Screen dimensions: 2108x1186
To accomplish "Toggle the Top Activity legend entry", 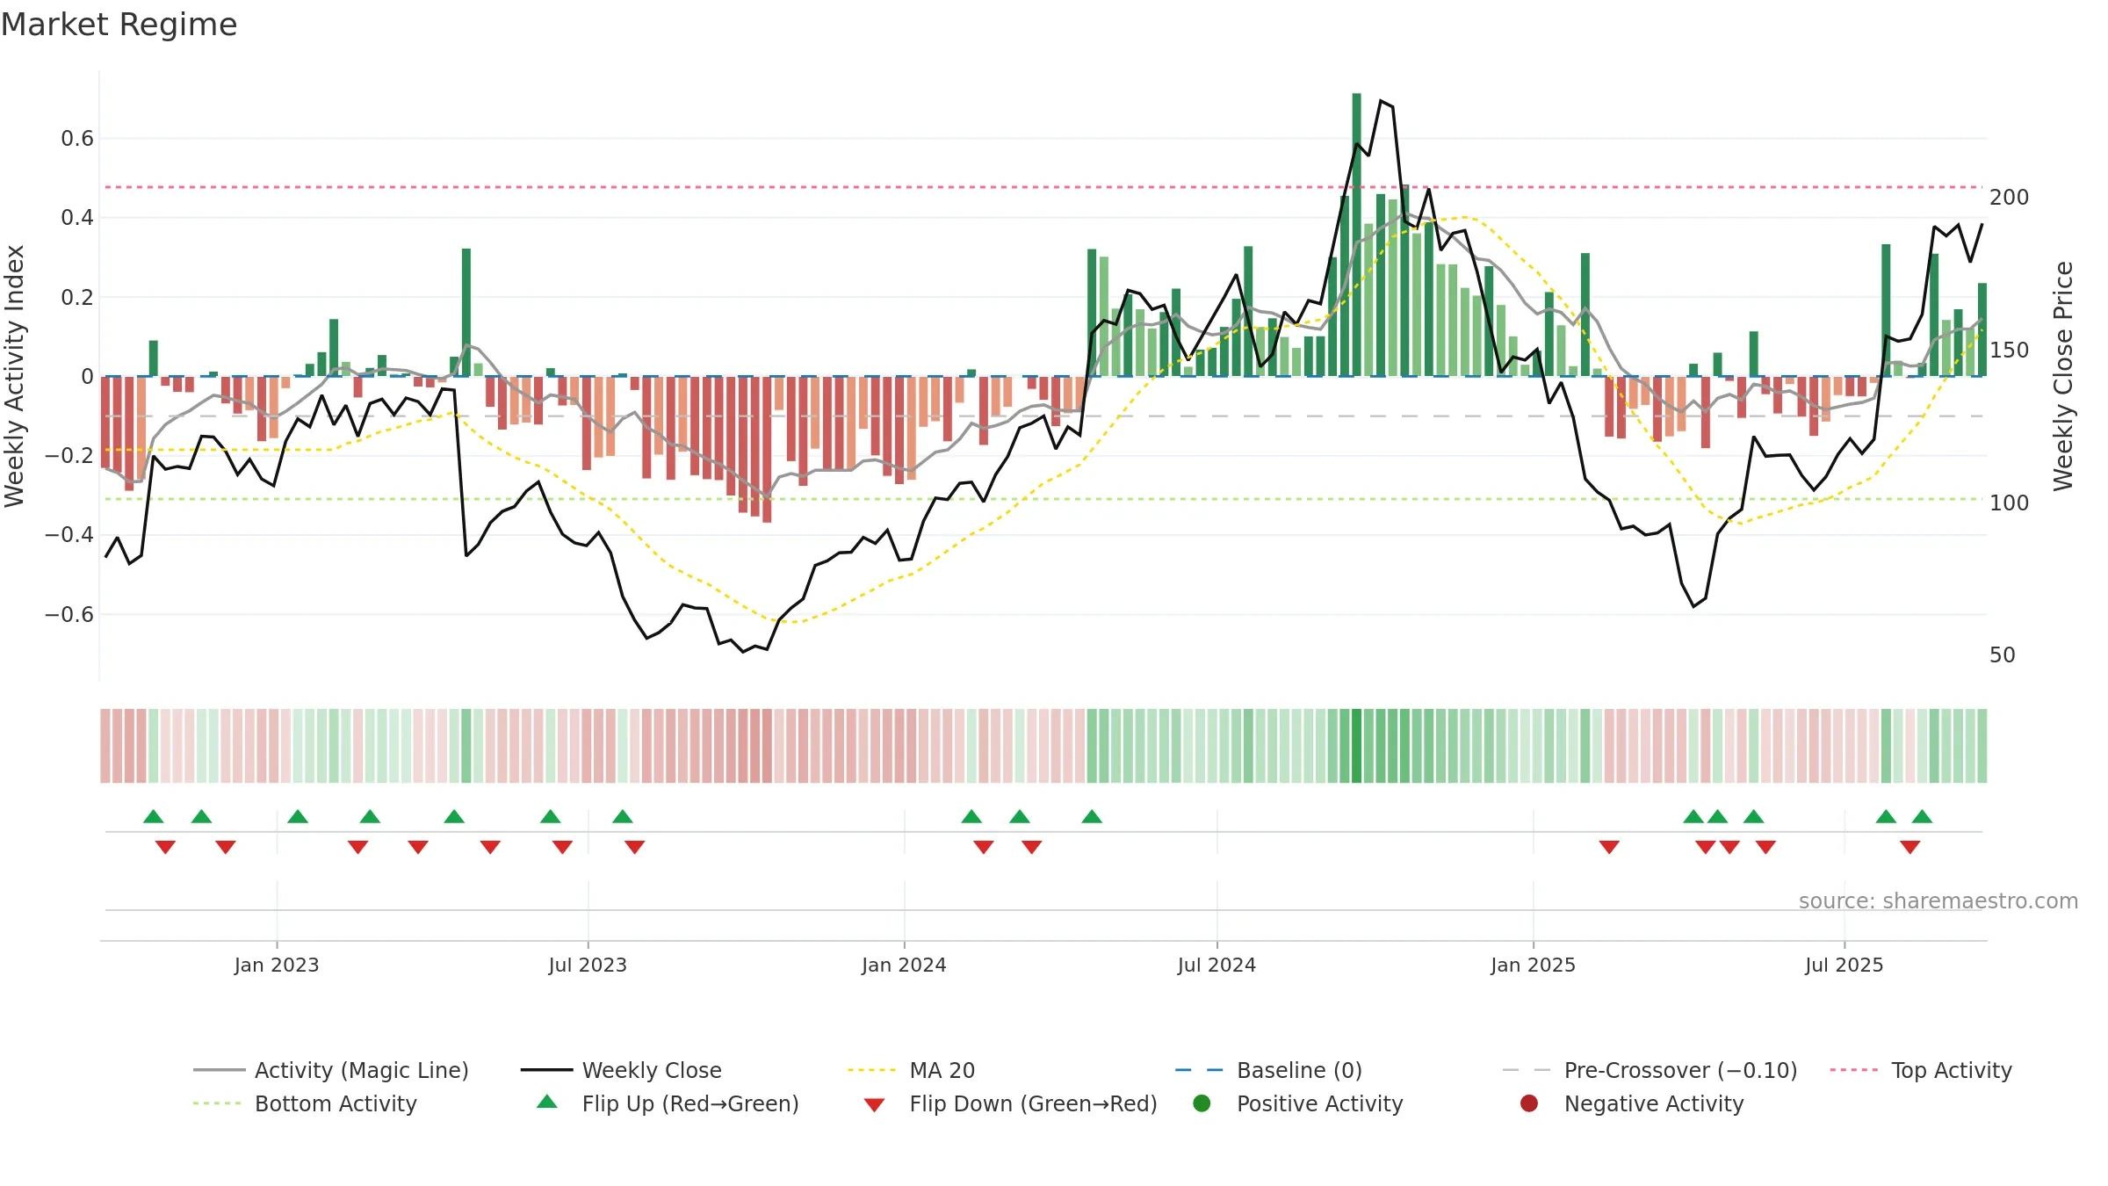I will tap(1921, 1070).
